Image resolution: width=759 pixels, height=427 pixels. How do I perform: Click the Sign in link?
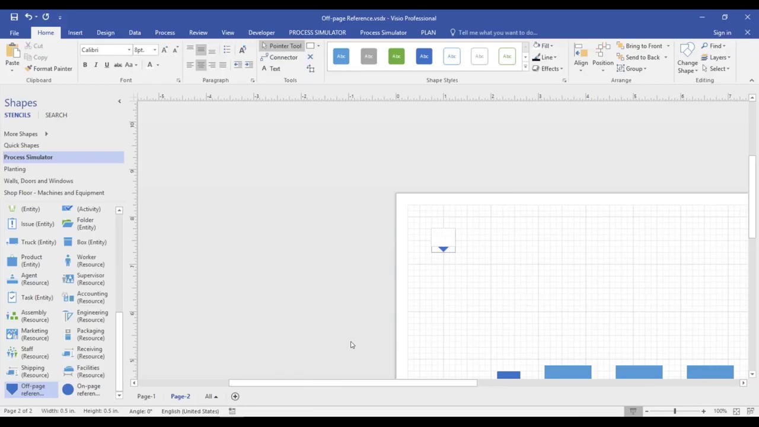[722, 33]
